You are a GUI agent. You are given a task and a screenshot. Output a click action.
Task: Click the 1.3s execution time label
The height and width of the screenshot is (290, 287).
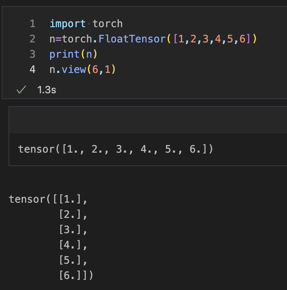click(x=47, y=90)
